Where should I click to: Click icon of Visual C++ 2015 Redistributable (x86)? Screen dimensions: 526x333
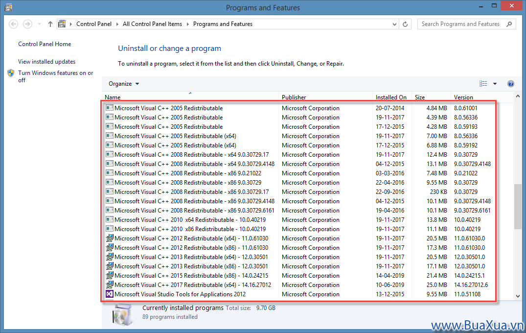point(110,275)
